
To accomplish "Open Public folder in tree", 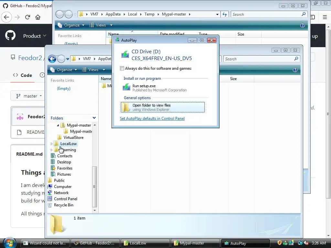I will pyautogui.click(x=59, y=180).
